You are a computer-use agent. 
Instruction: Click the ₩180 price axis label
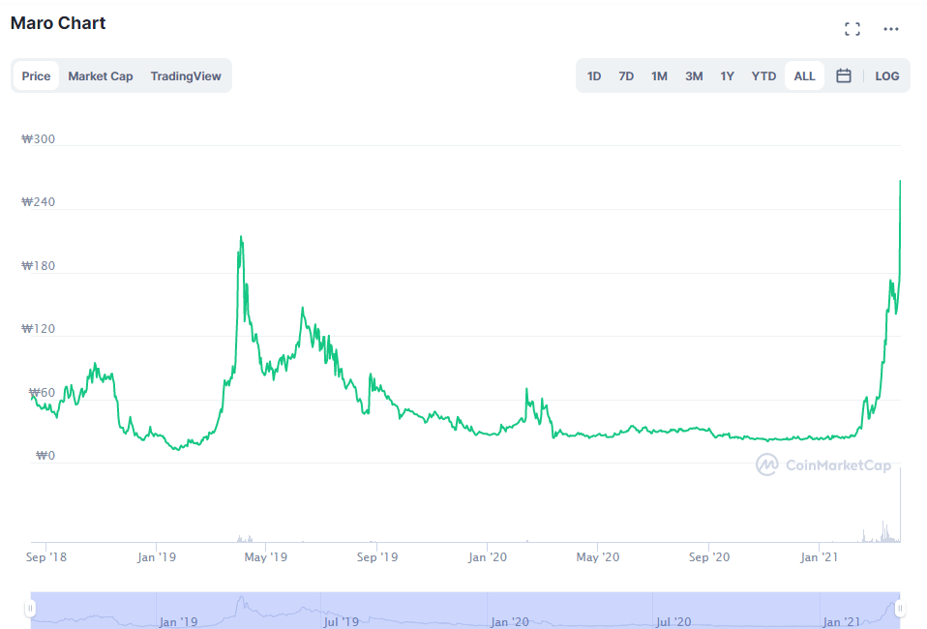pyautogui.click(x=39, y=266)
